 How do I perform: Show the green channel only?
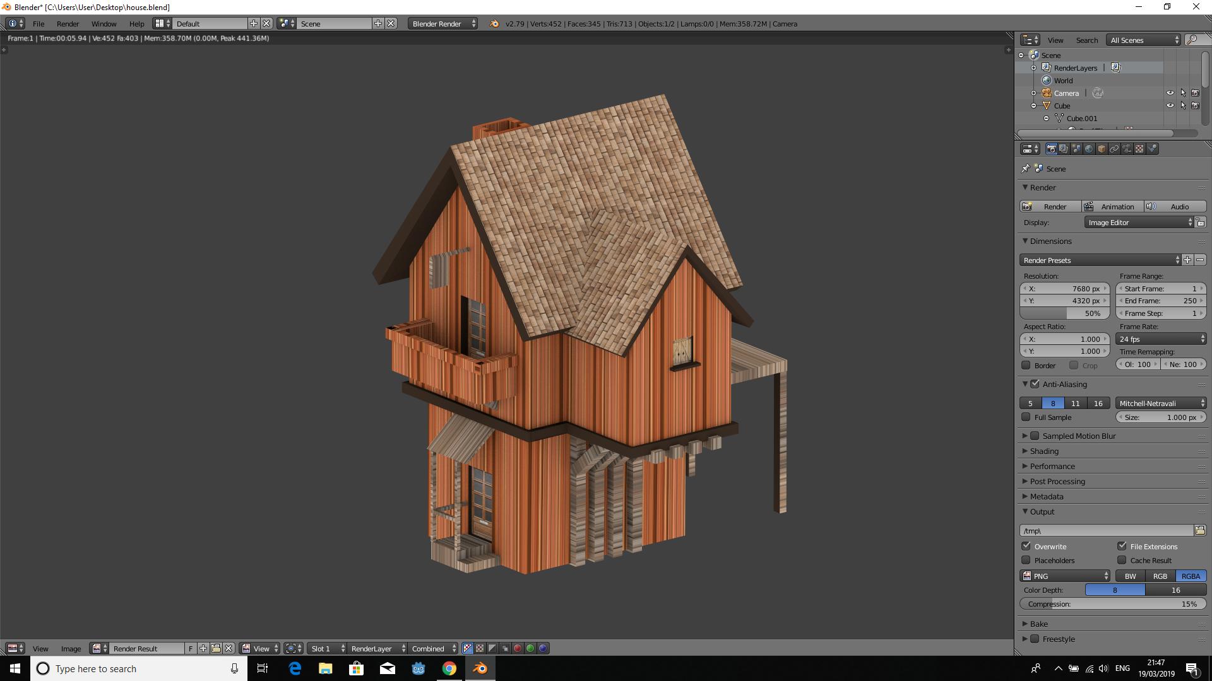click(x=530, y=648)
